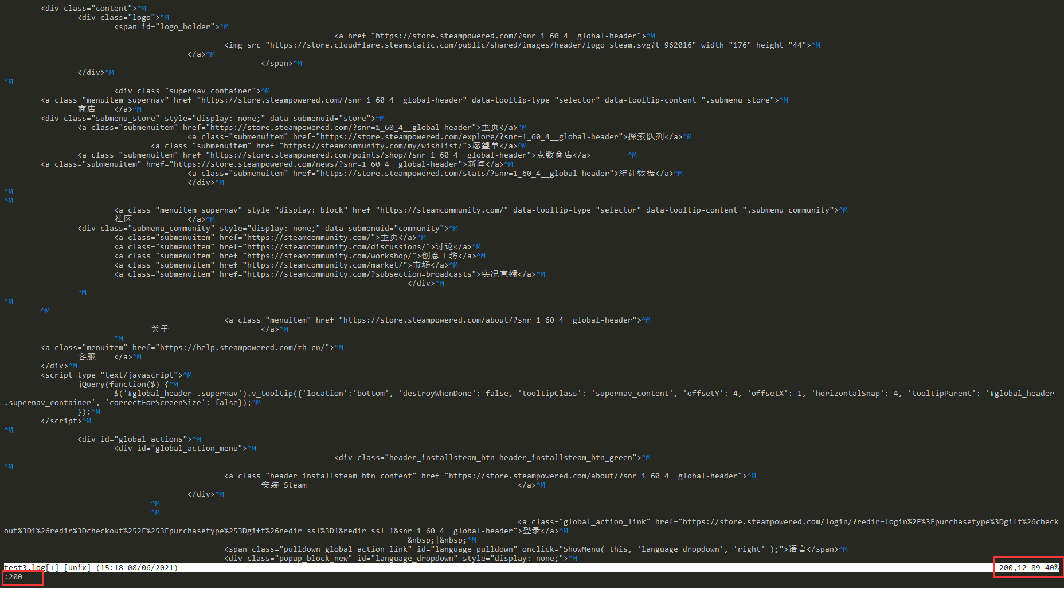Click the '创意工坊' workshop link line
This screenshot has height=589, width=1064.
300,256
